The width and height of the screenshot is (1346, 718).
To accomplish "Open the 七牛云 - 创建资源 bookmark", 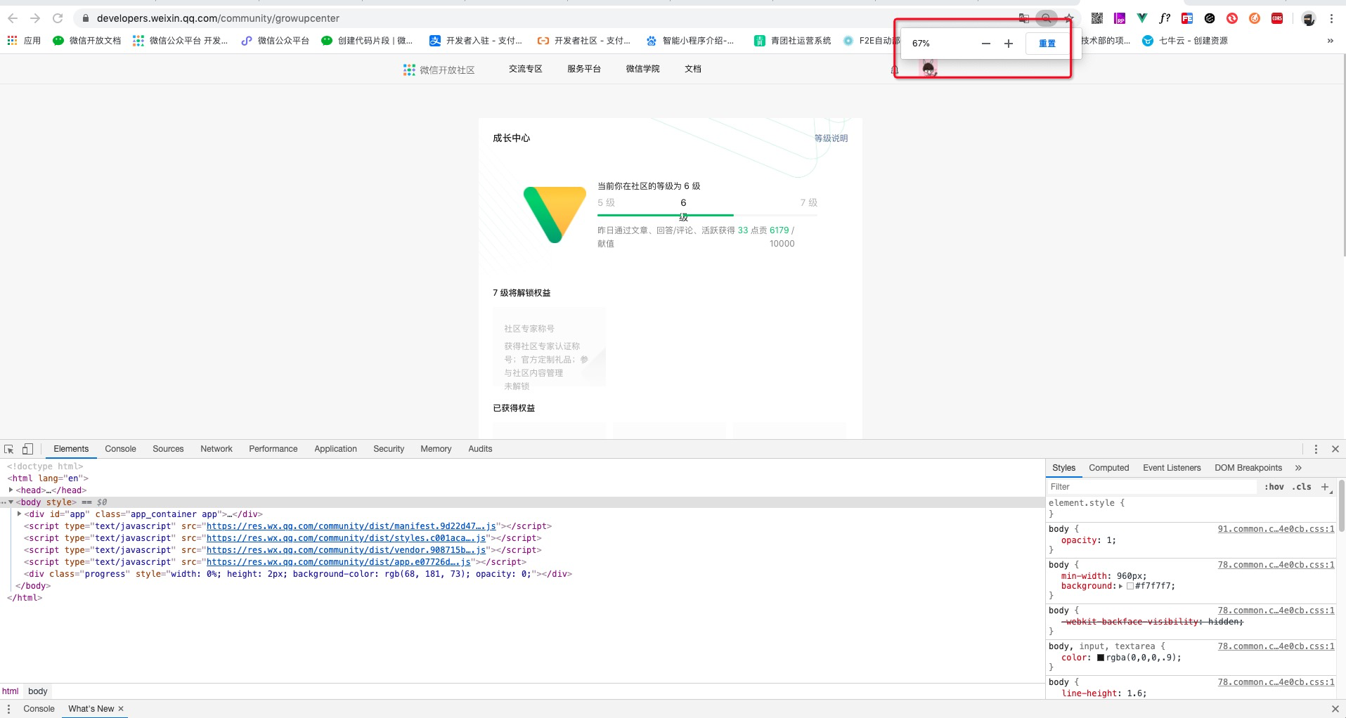I will (x=1185, y=41).
